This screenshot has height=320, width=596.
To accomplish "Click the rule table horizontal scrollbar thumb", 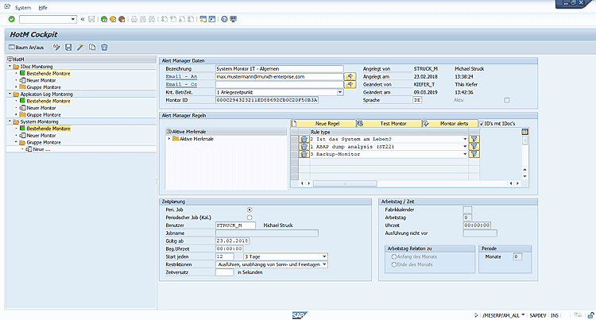I will coord(345,183).
